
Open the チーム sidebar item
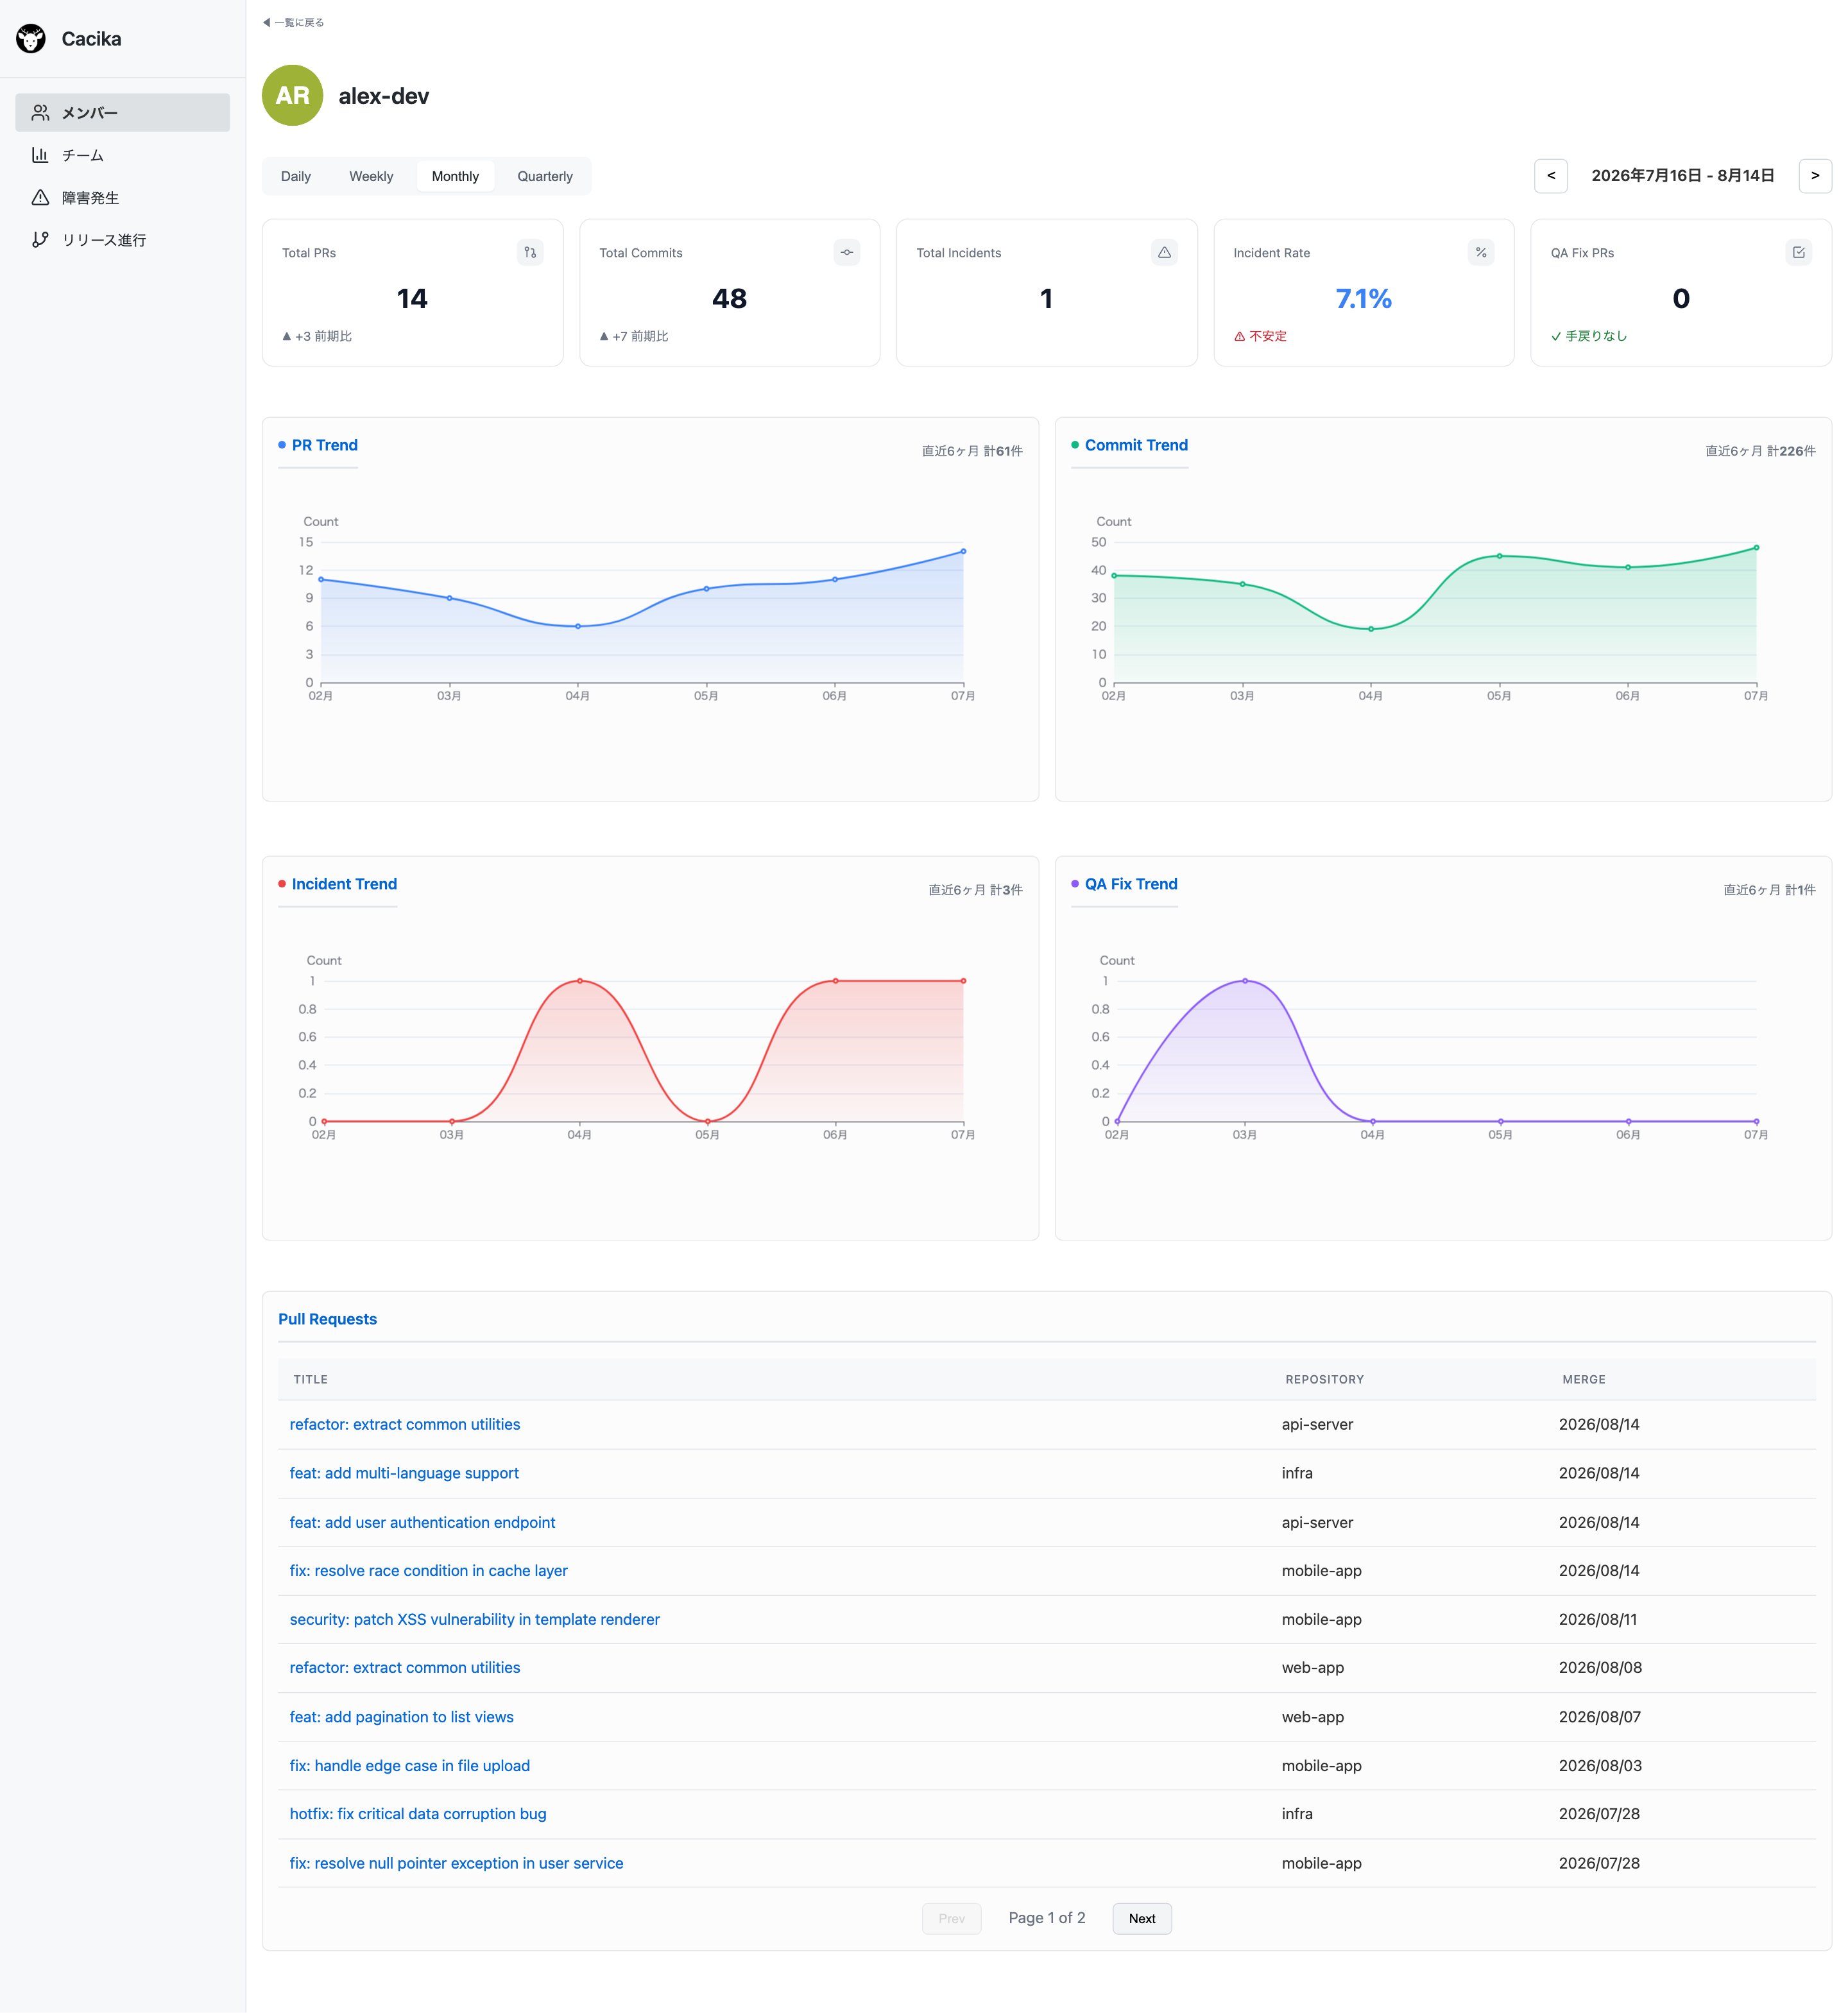(x=122, y=155)
